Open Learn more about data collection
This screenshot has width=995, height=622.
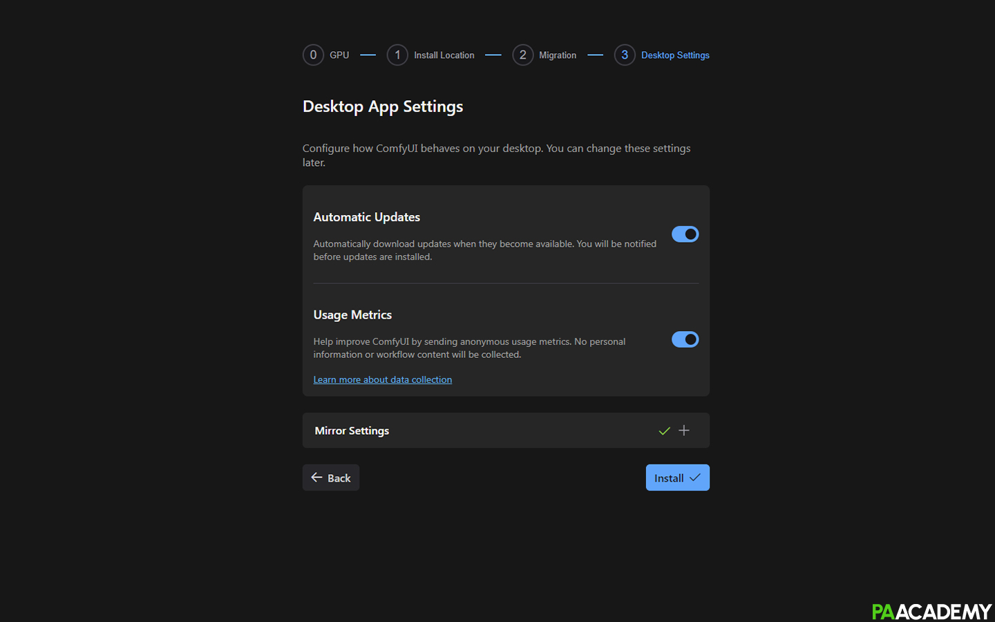tap(382, 379)
